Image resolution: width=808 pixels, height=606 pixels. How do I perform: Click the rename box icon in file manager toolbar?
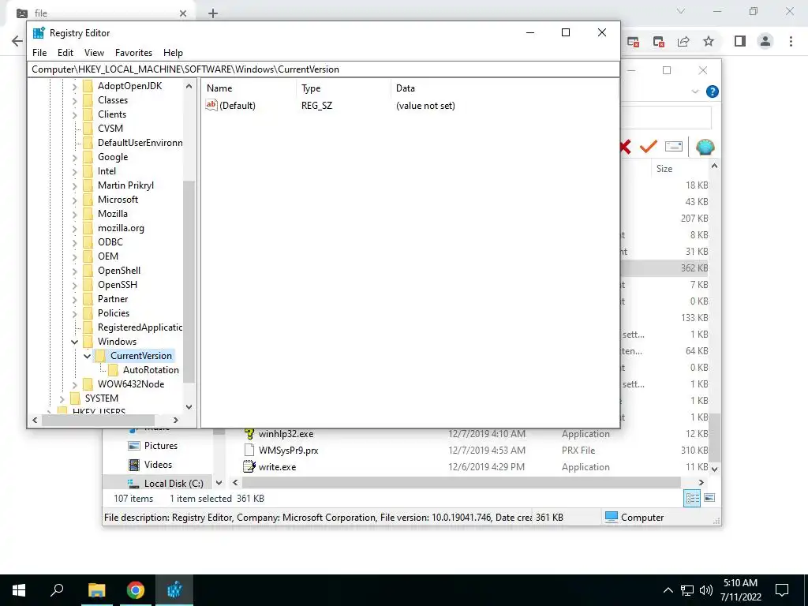click(x=674, y=147)
